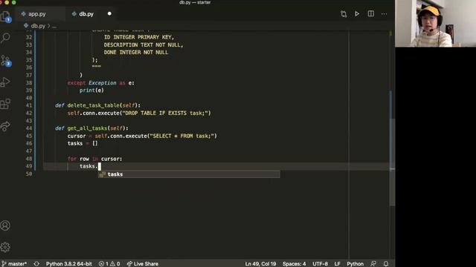Select the db.py tab
This screenshot has height=267, width=476.
point(86,14)
